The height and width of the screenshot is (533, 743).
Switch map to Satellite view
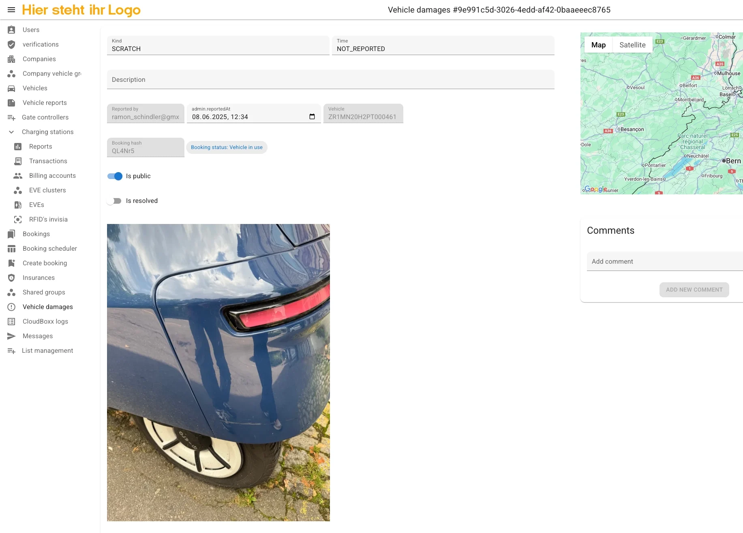coord(632,45)
